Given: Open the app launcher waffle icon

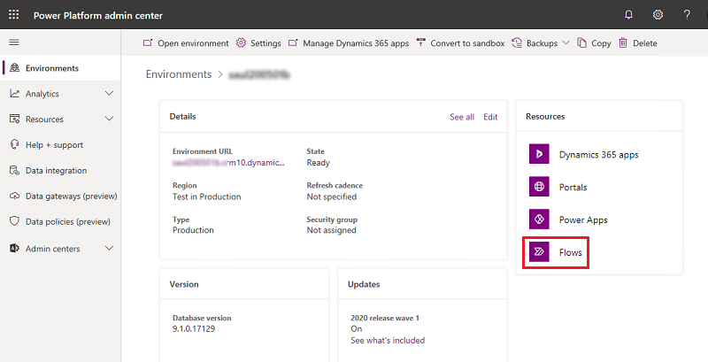Looking at the screenshot, I should tap(14, 14).
